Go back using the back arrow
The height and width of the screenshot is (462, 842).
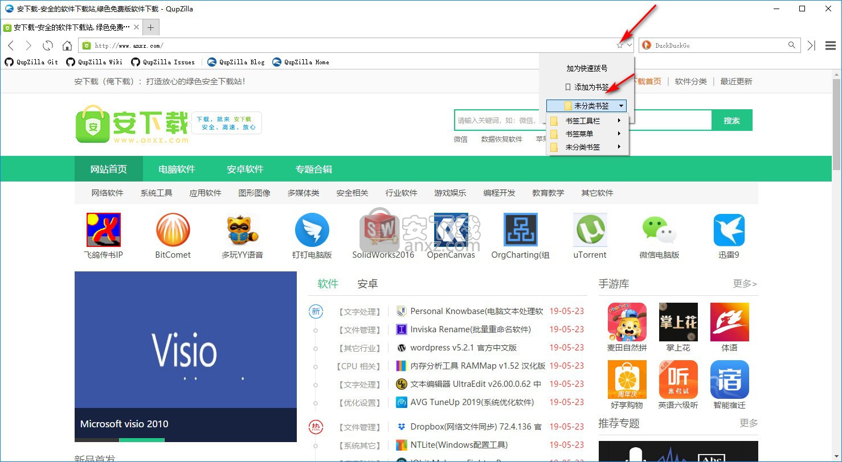click(x=11, y=46)
